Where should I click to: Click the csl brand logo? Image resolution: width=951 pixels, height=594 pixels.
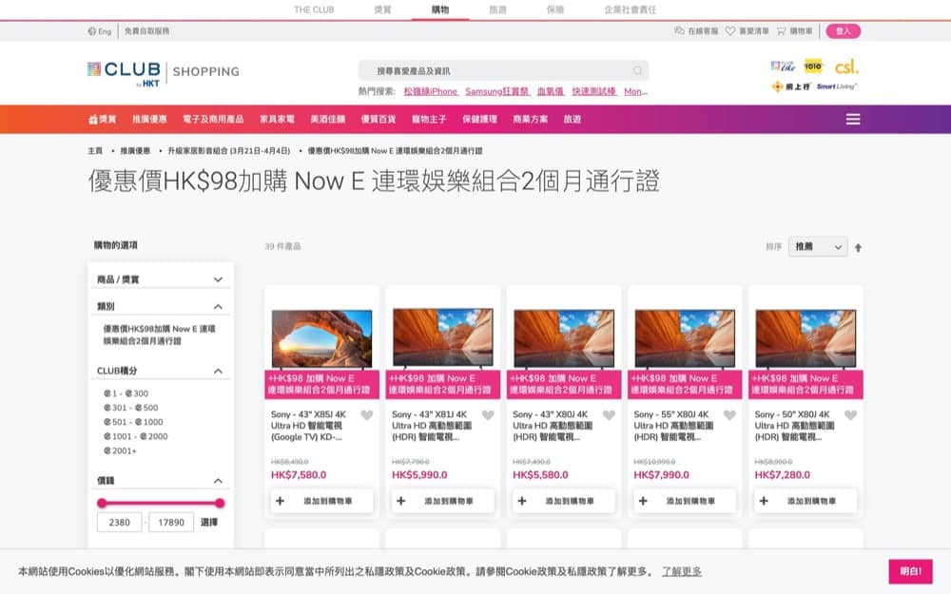tap(846, 67)
